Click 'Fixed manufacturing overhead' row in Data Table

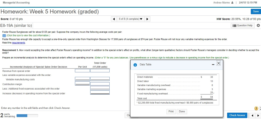175,93
